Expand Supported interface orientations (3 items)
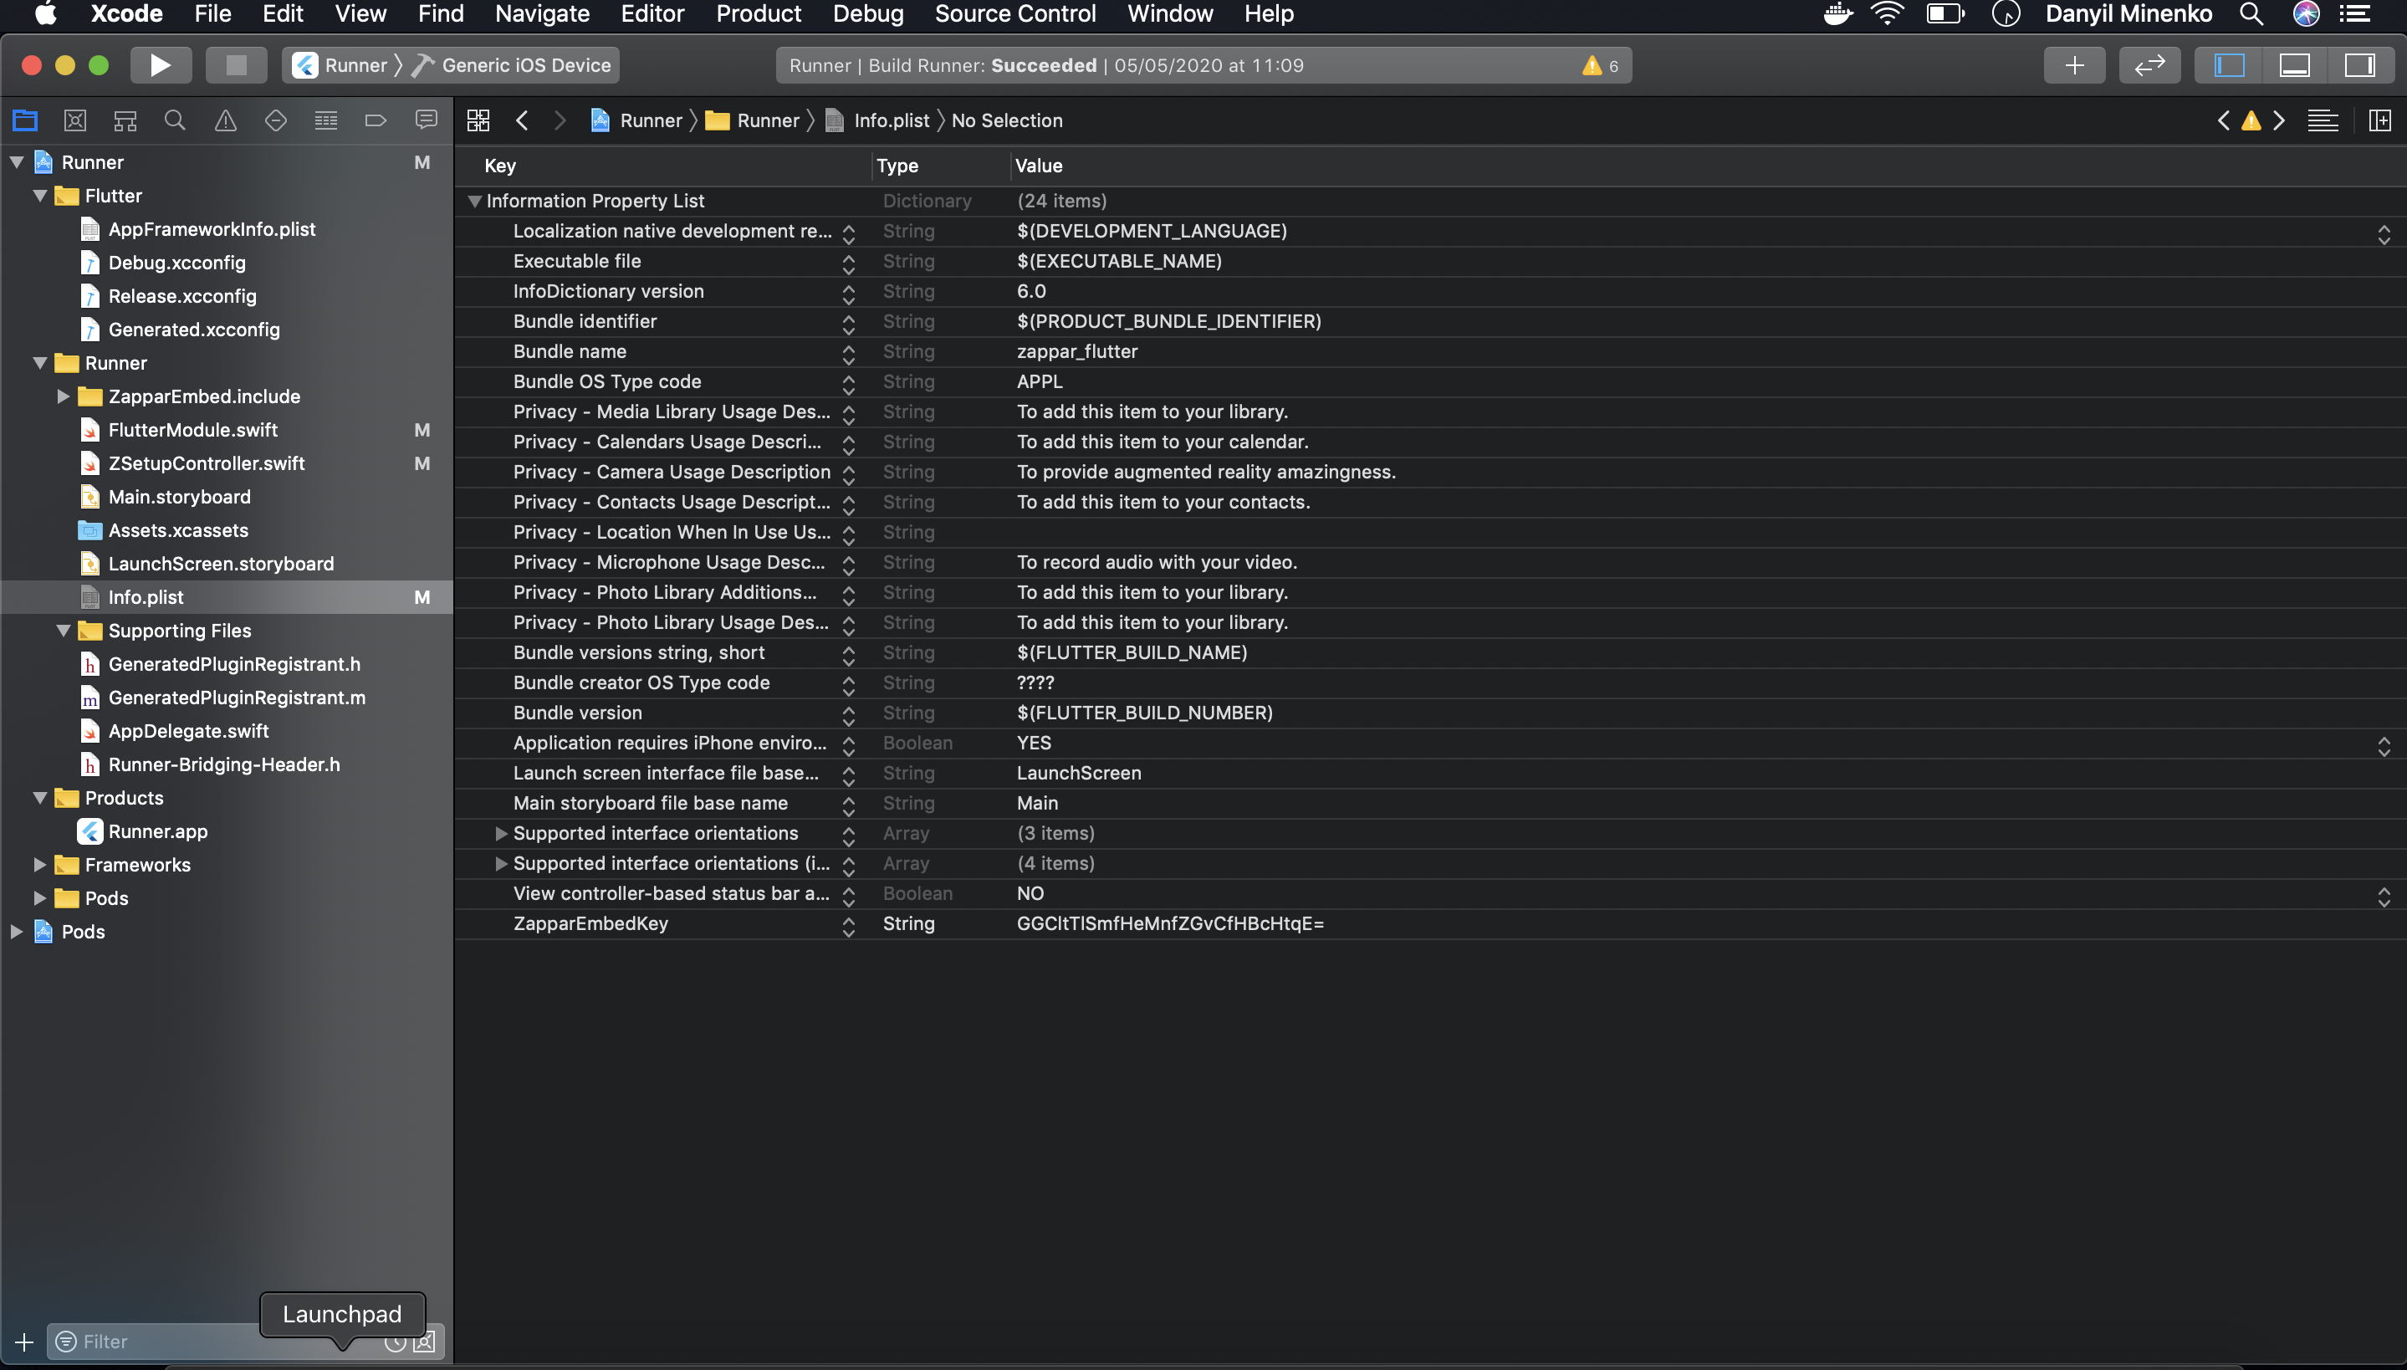Viewport: 2407px width, 1370px height. 501,833
